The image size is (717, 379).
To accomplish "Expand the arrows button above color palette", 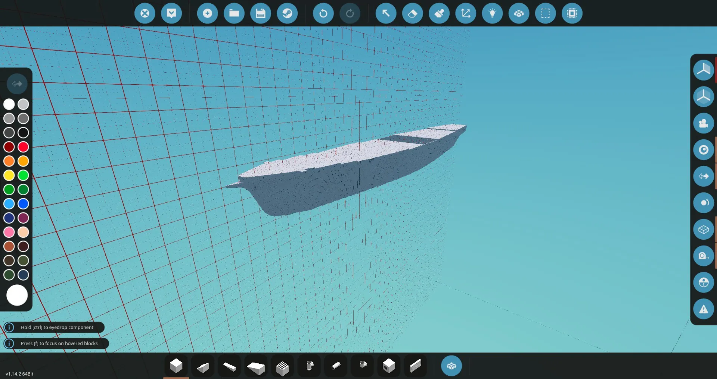I will [x=17, y=84].
